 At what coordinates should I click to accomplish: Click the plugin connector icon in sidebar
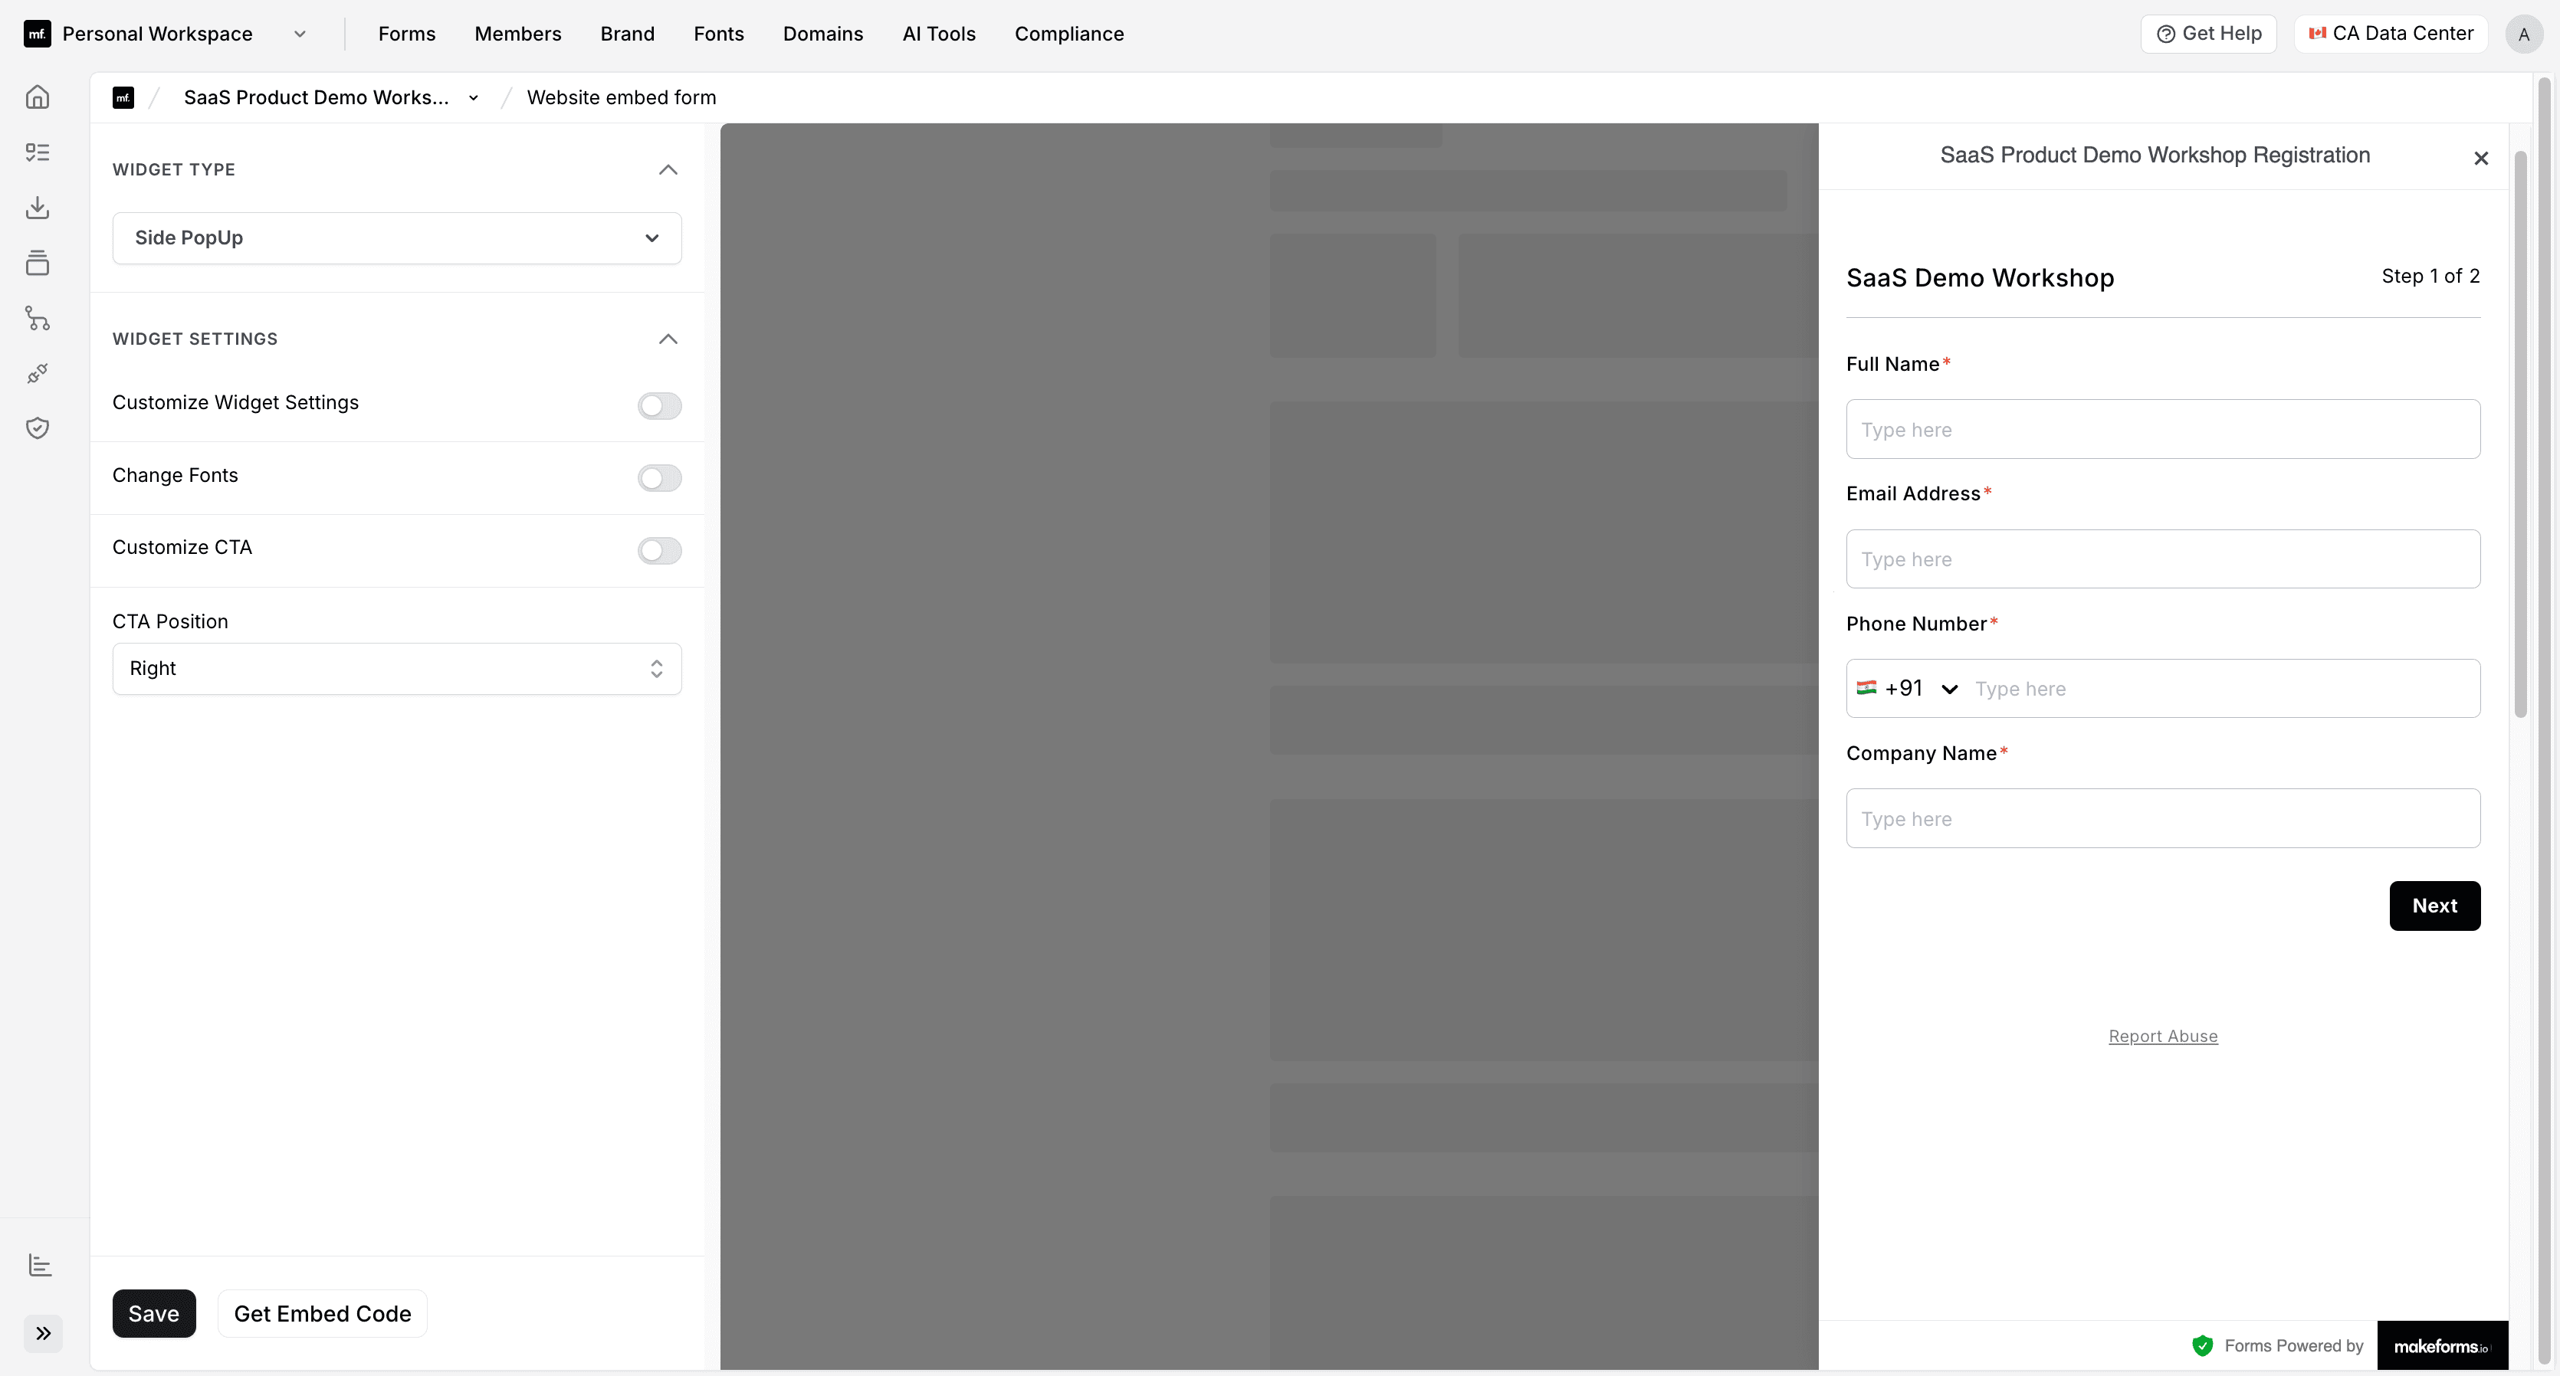click(x=37, y=372)
